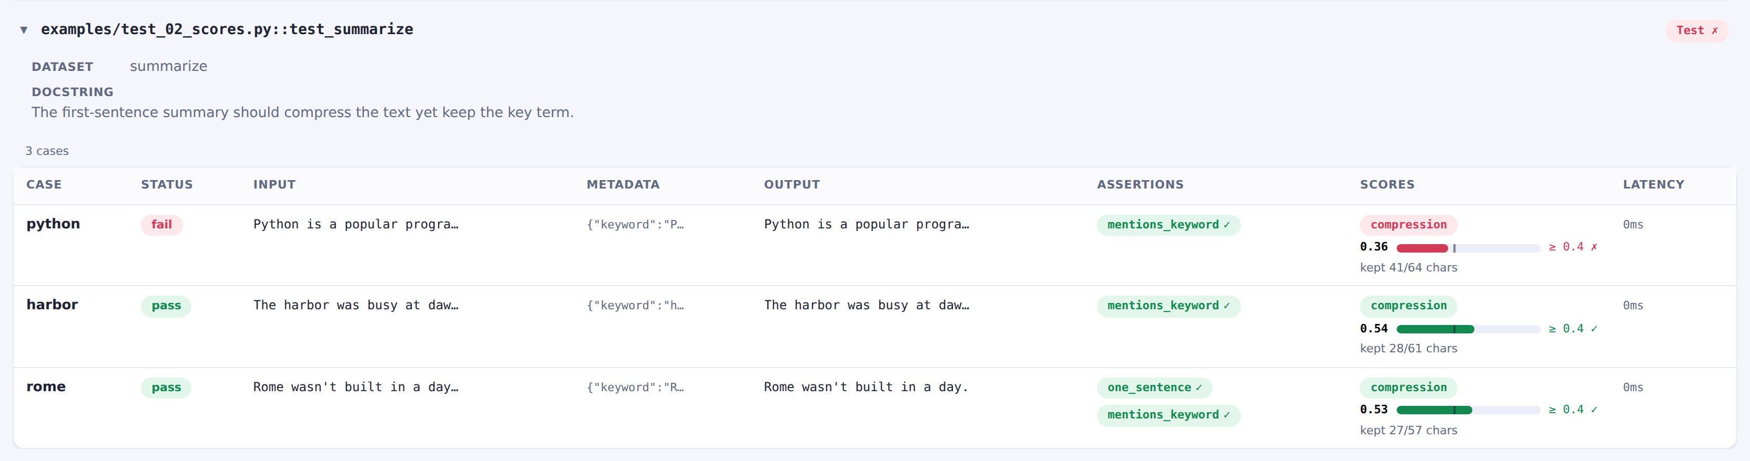Click the score value 0.36

[x=1373, y=247]
